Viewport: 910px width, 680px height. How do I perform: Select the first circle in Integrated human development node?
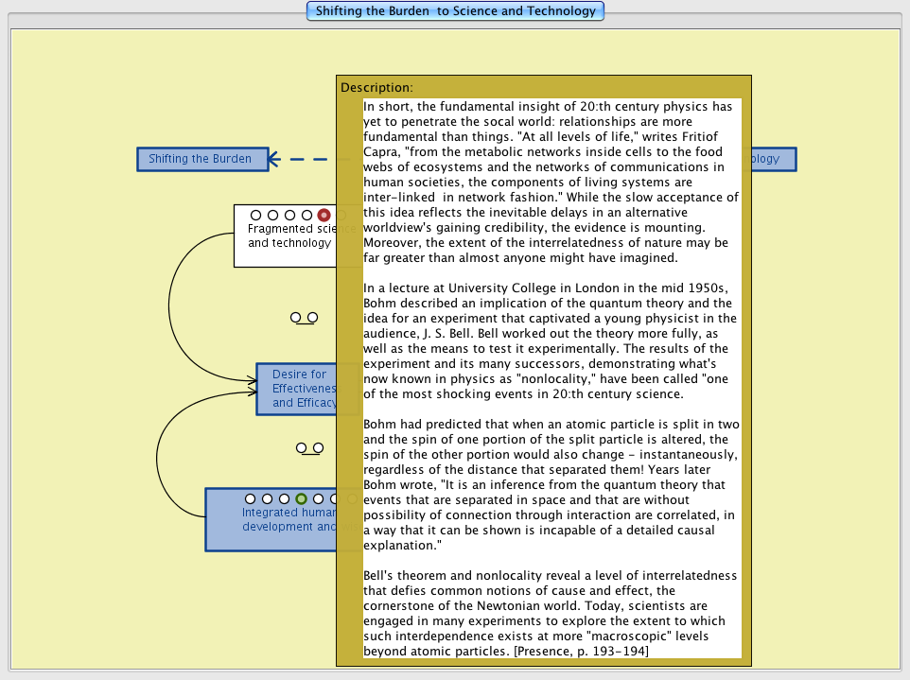250,498
